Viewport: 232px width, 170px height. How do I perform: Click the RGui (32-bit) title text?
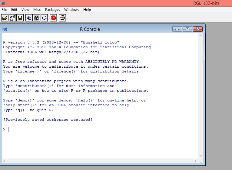[206, 3]
